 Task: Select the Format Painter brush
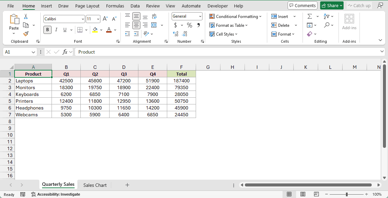click(x=26, y=34)
